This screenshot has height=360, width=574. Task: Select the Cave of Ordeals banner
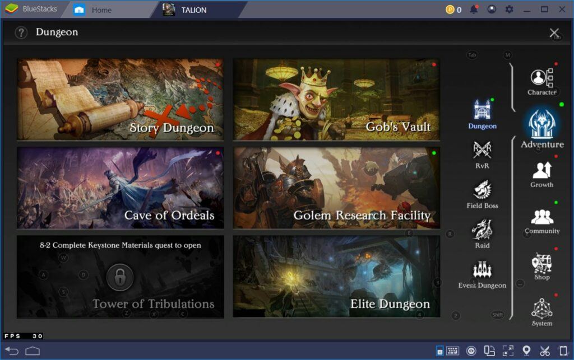tap(120, 188)
